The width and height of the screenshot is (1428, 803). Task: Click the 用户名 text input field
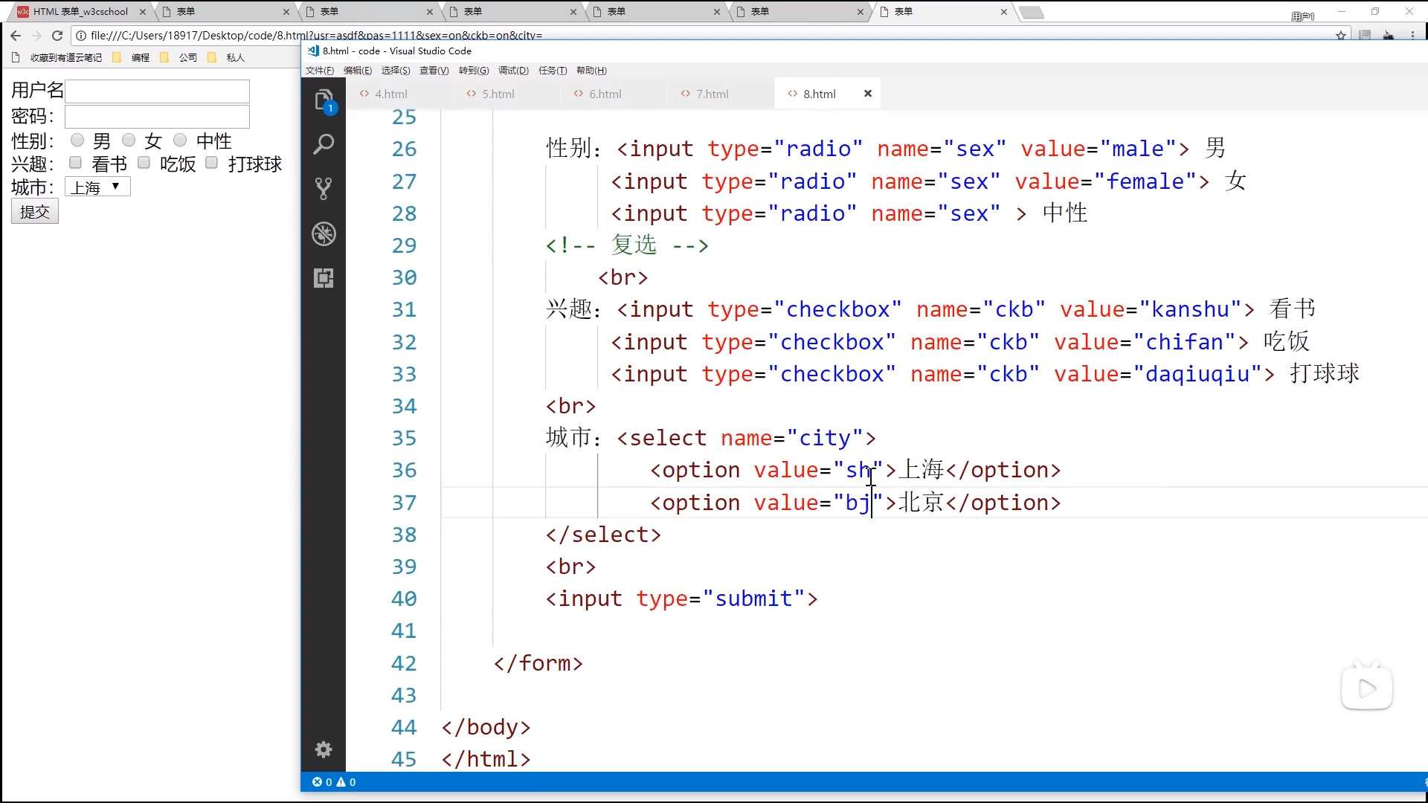tap(157, 91)
